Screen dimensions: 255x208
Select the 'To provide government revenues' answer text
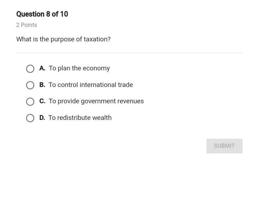coord(96,101)
